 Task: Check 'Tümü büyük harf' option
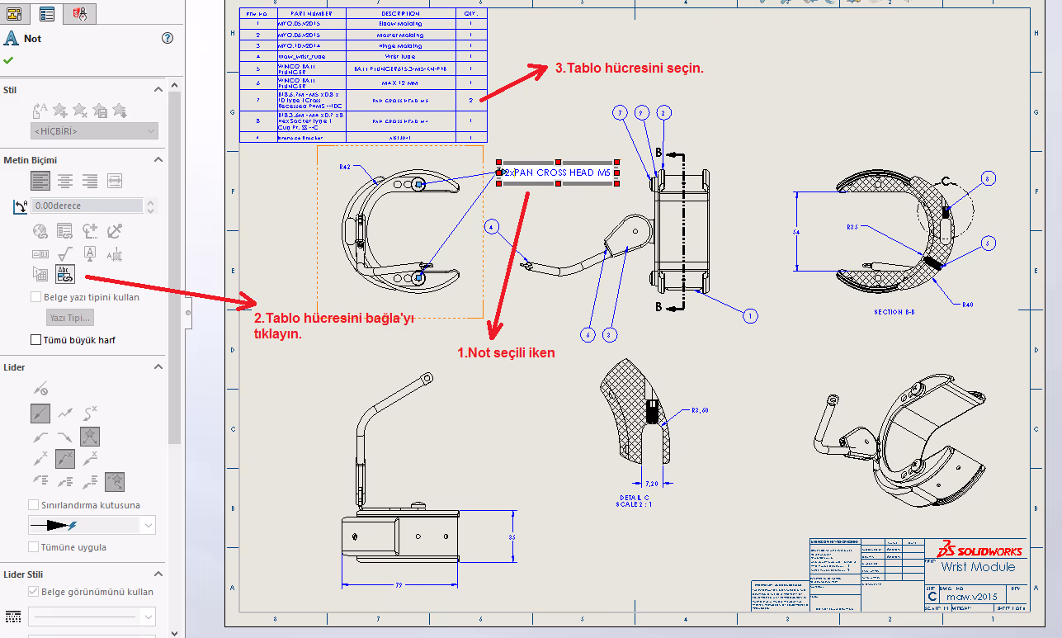35,340
